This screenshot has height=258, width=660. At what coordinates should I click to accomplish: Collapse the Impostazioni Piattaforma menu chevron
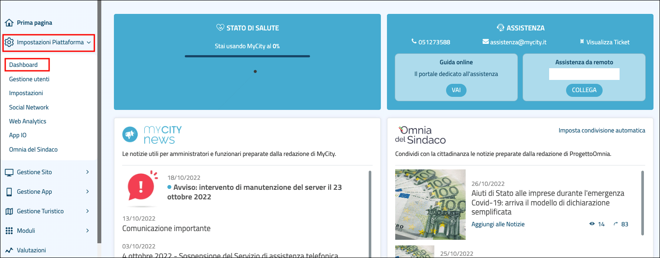pyautogui.click(x=89, y=43)
